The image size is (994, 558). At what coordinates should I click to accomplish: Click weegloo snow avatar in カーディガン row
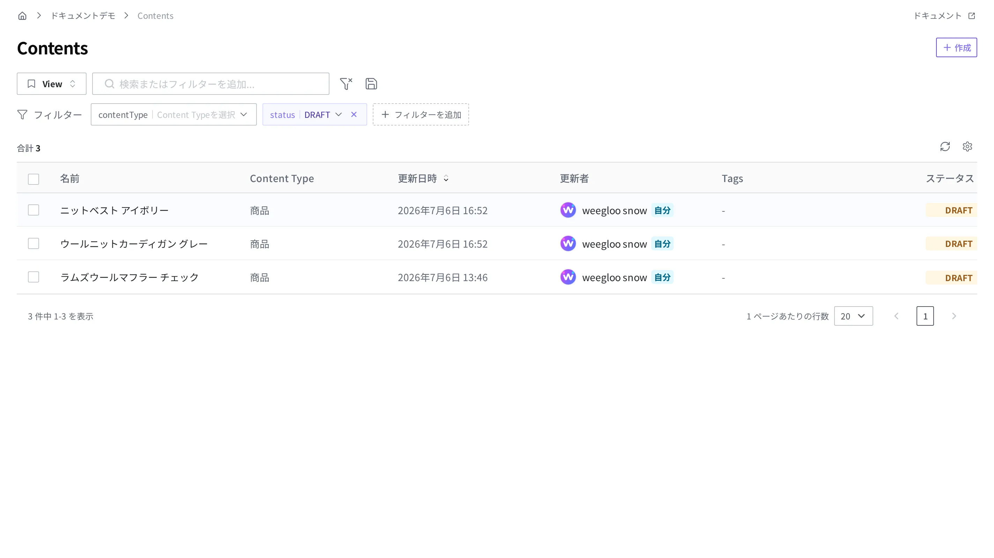(x=568, y=244)
